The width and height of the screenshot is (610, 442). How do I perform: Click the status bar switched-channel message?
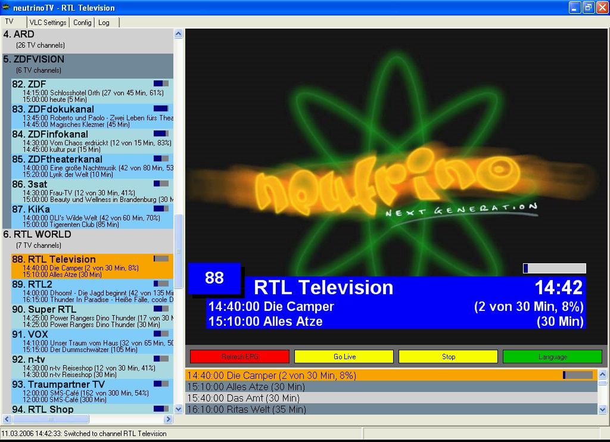[83, 434]
